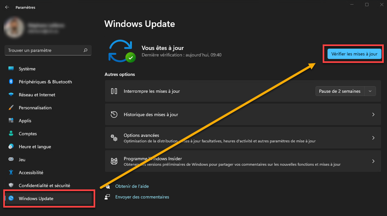Click the Windows Update page title
The image size is (387, 216).
[140, 24]
